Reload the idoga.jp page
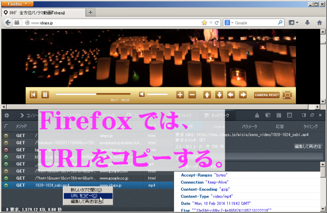The image size is (327, 213). click(x=217, y=23)
